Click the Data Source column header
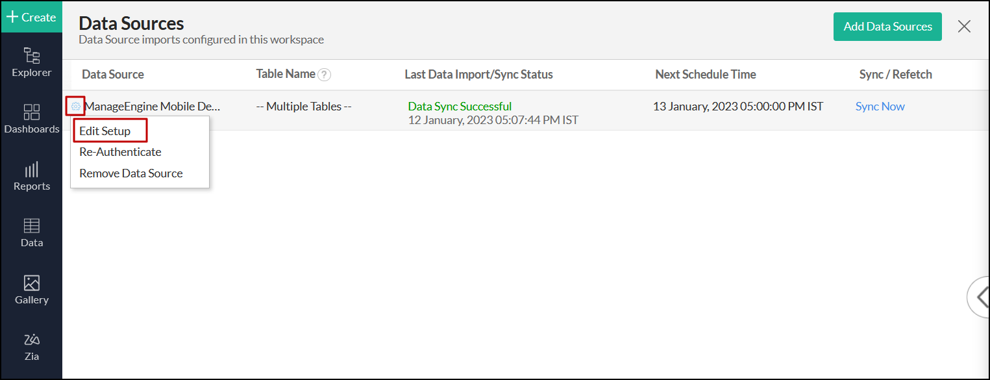990x380 pixels. pos(113,75)
